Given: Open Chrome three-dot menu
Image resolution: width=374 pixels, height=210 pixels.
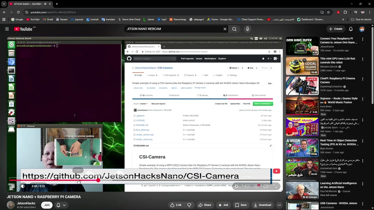Looking at the screenshot, I should (x=370, y=12).
